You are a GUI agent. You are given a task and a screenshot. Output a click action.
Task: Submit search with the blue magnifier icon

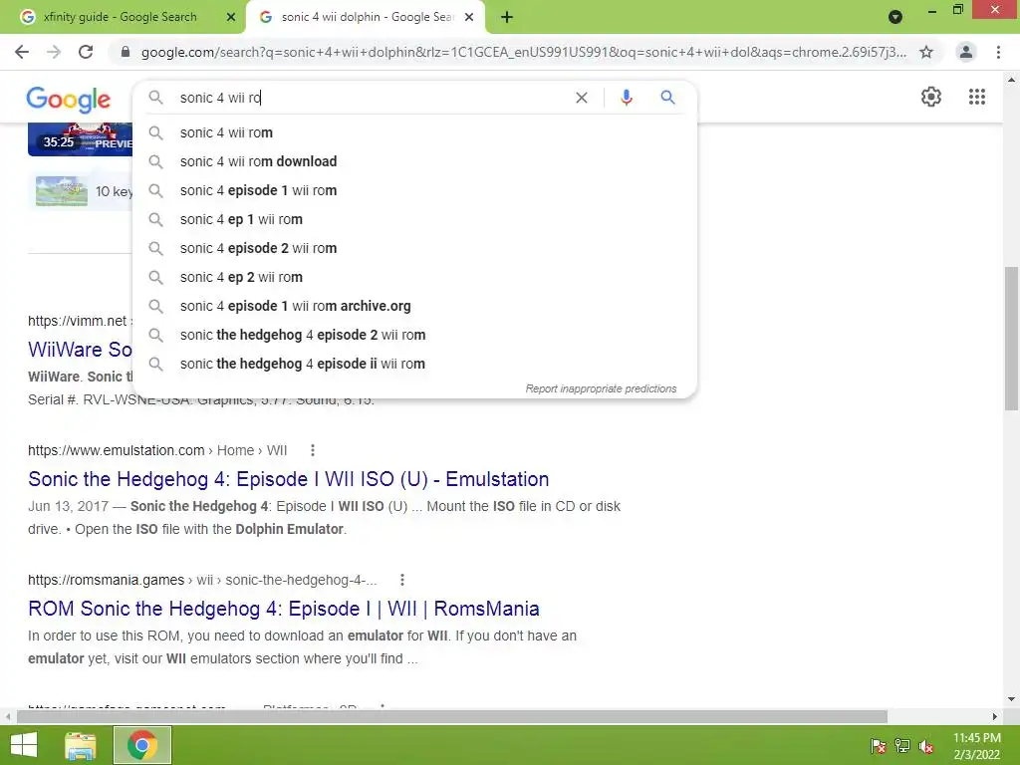(667, 98)
